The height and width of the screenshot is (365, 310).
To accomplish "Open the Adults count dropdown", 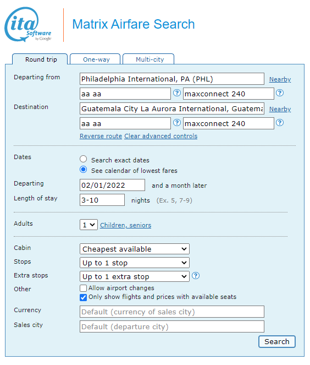I will pyautogui.click(x=88, y=225).
